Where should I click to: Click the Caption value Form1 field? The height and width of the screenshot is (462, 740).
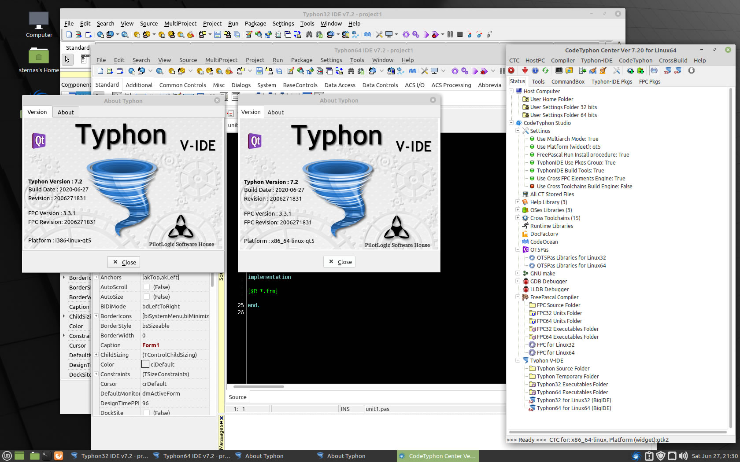pyautogui.click(x=175, y=345)
